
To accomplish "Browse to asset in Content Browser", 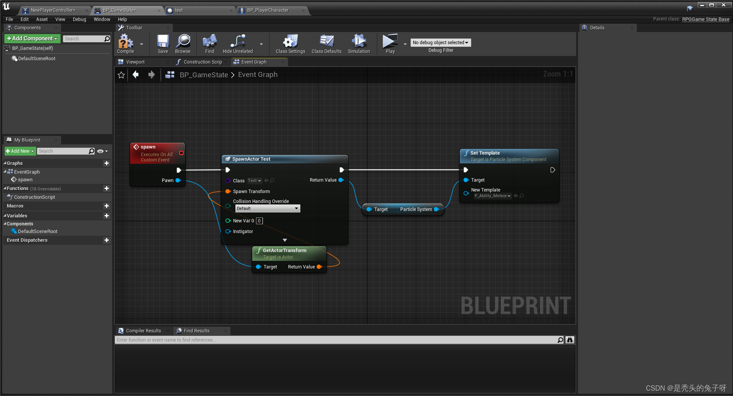I will pos(183,43).
